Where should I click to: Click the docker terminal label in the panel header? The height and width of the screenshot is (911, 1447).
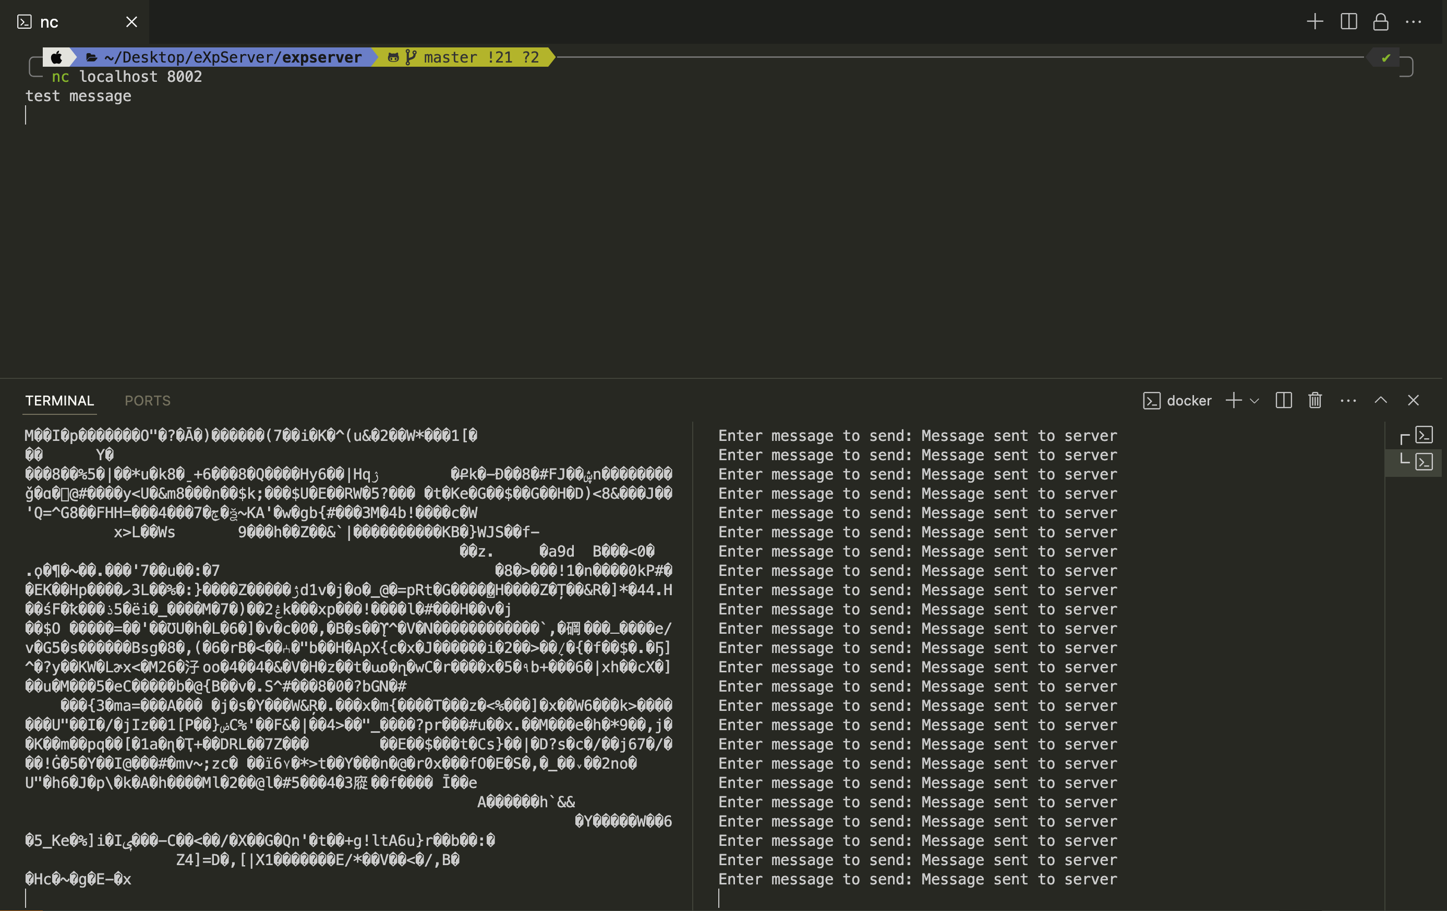click(1189, 401)
